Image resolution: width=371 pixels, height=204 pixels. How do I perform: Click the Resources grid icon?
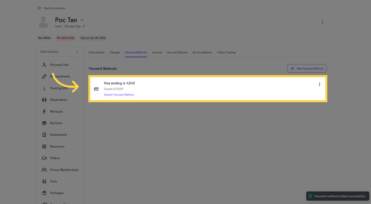(44, 146)
